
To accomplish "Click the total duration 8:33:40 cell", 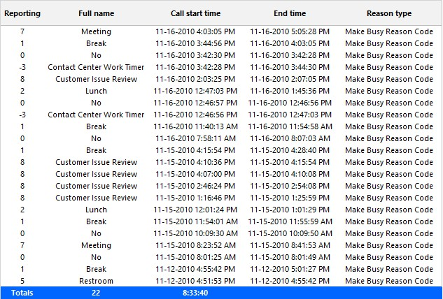I will point(195,293).
